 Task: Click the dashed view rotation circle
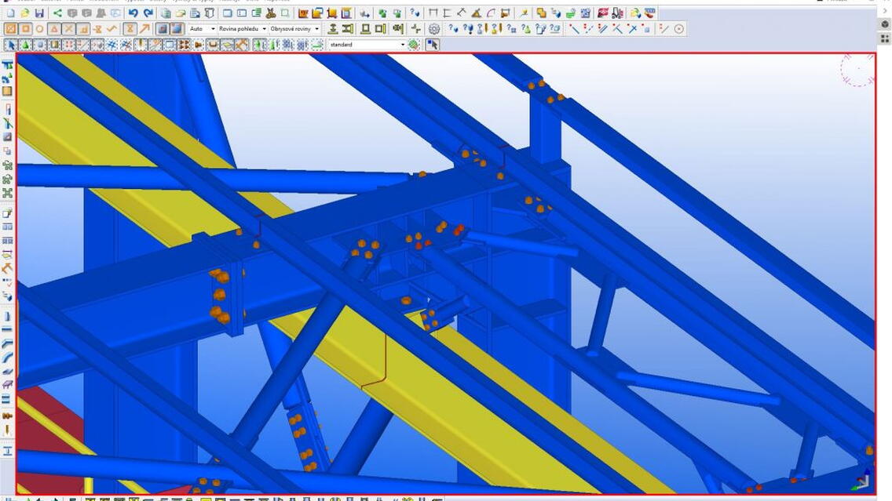(857, 69)
